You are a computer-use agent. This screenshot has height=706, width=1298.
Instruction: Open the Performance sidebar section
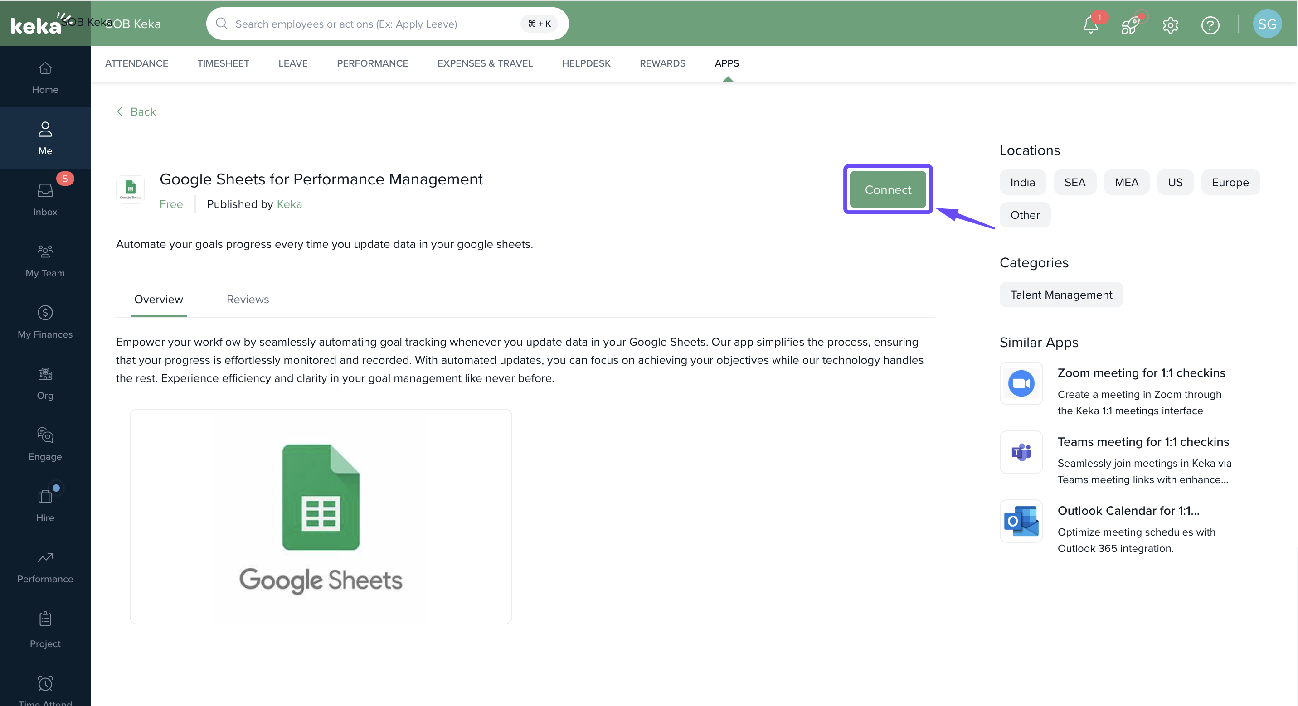45,566
